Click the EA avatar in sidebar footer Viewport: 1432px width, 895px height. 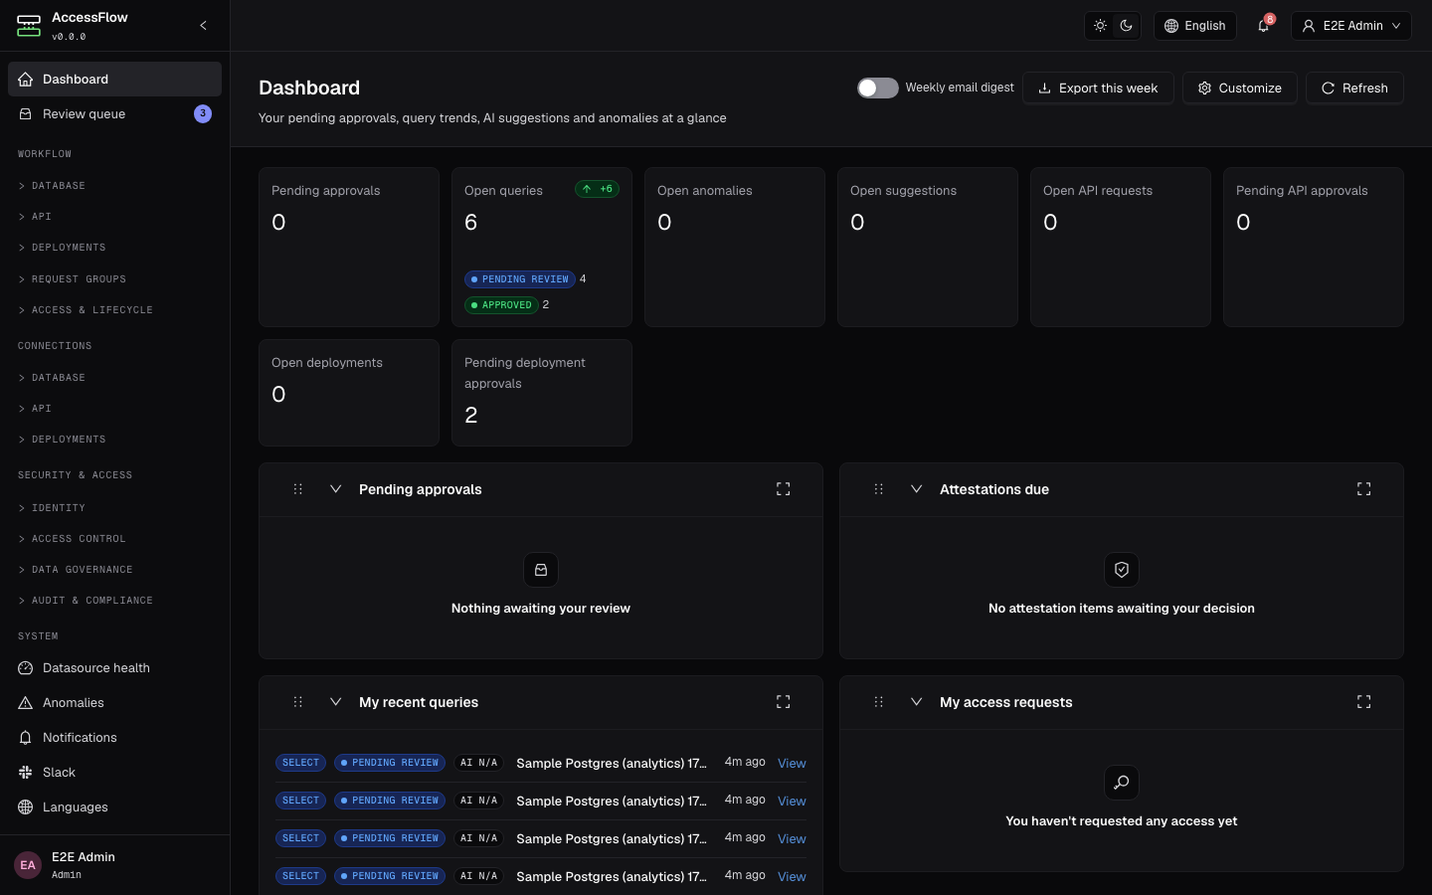[x=28, y=865]
